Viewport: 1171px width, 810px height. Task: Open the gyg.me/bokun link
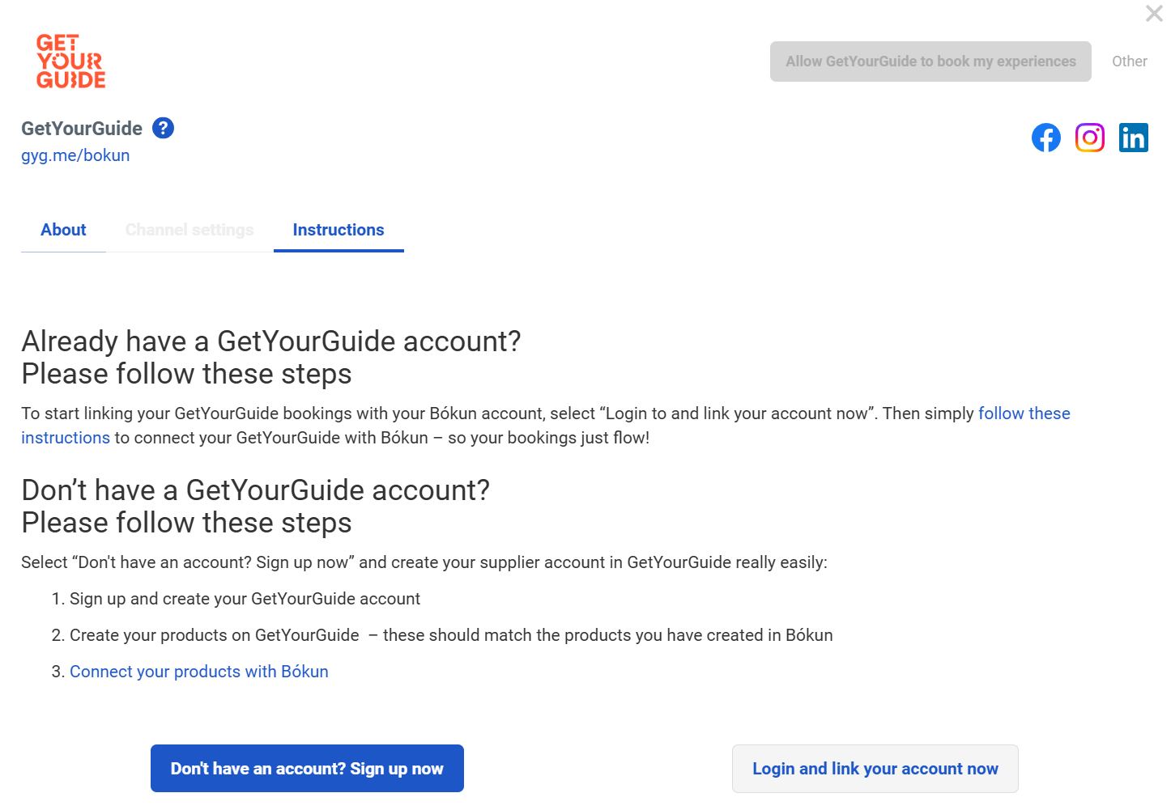(x=75, y=155)
